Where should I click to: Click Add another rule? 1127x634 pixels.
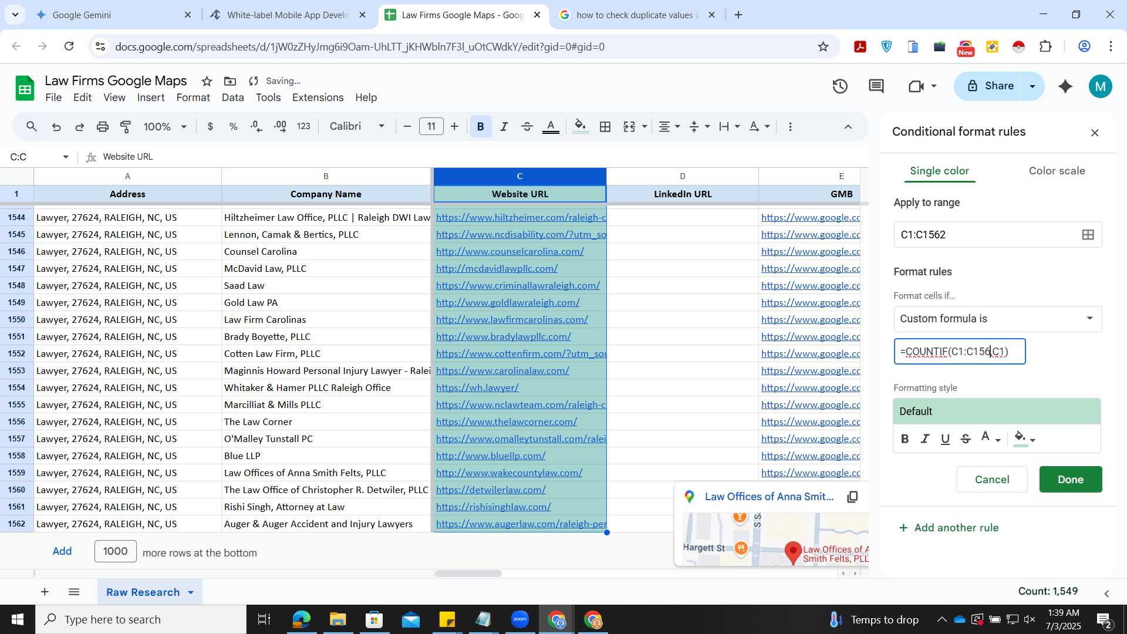pos(949,528)
